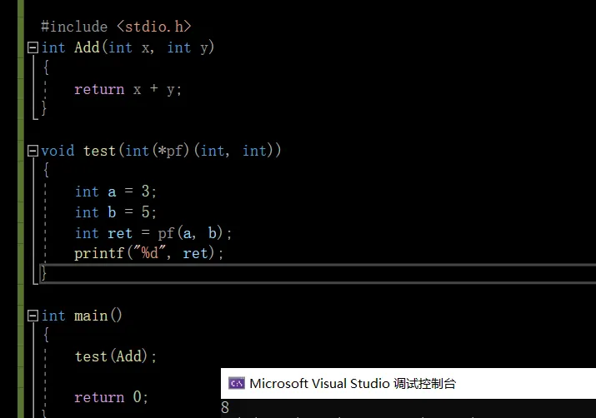The height and width of the screenshot is (418, 596).
Task: Place cursor on 'return 0;' line
Action: 111,397
